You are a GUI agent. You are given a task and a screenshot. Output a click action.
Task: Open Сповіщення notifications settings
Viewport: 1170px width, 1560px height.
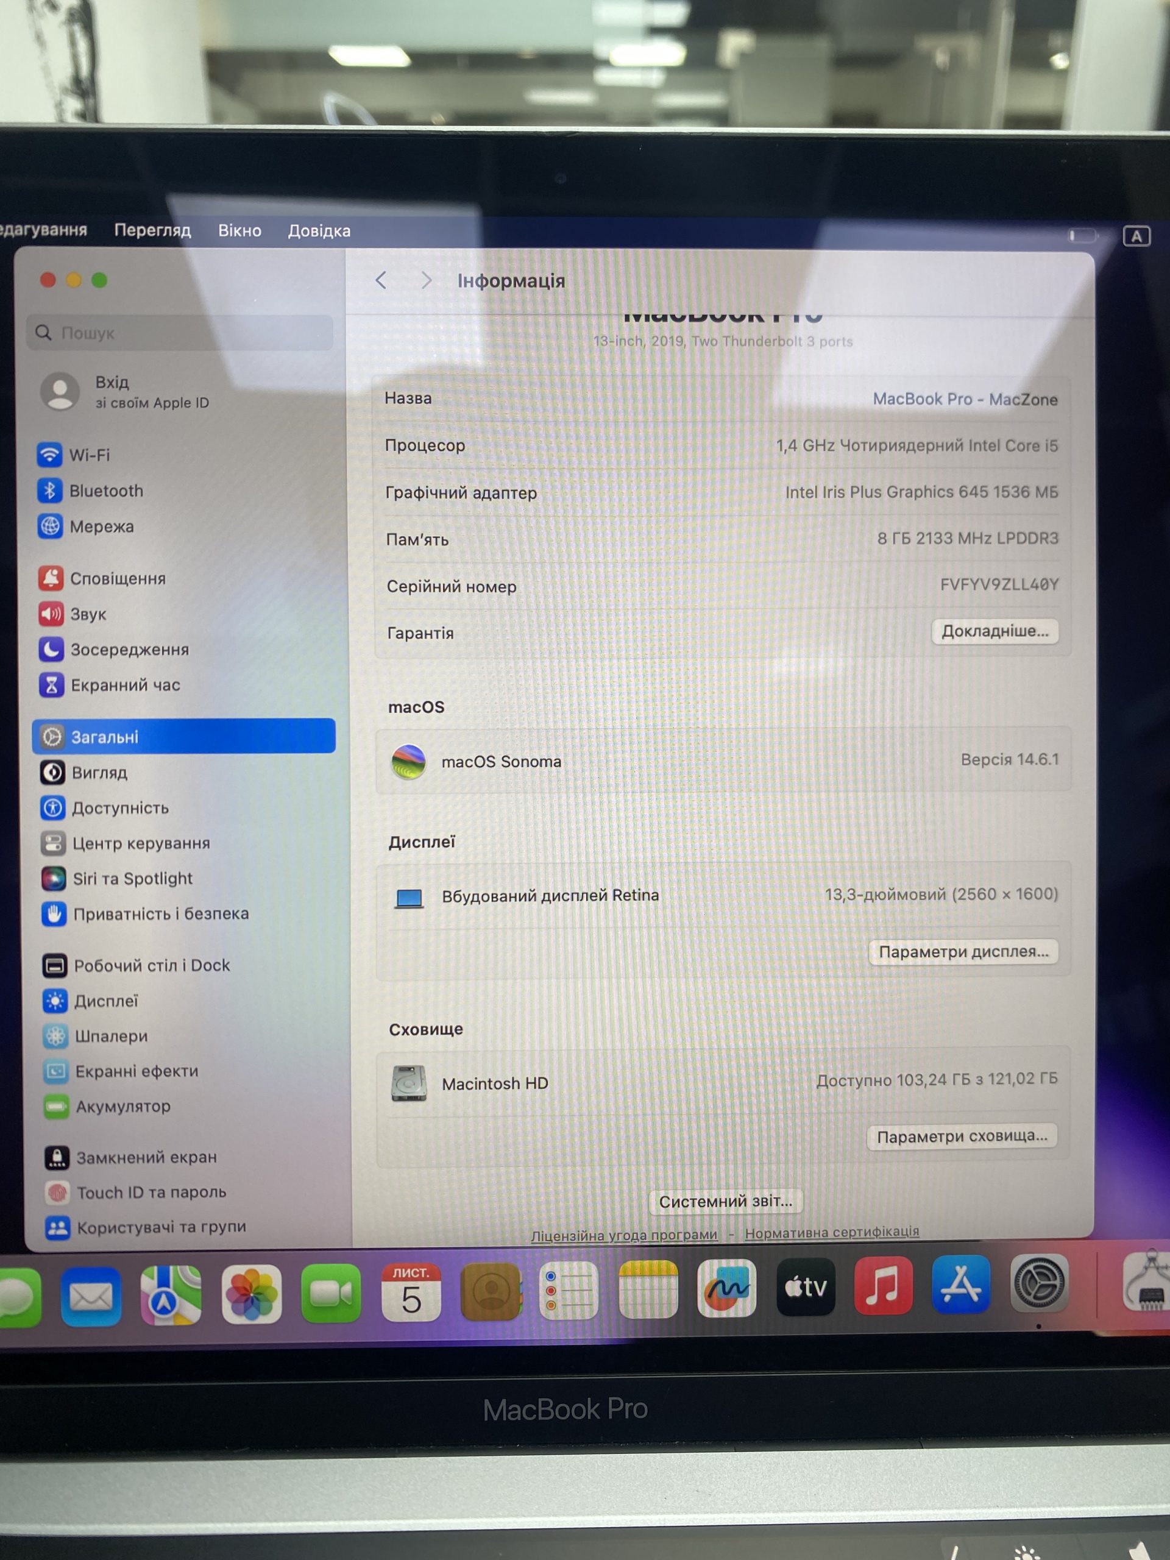[x=102, y=578]
